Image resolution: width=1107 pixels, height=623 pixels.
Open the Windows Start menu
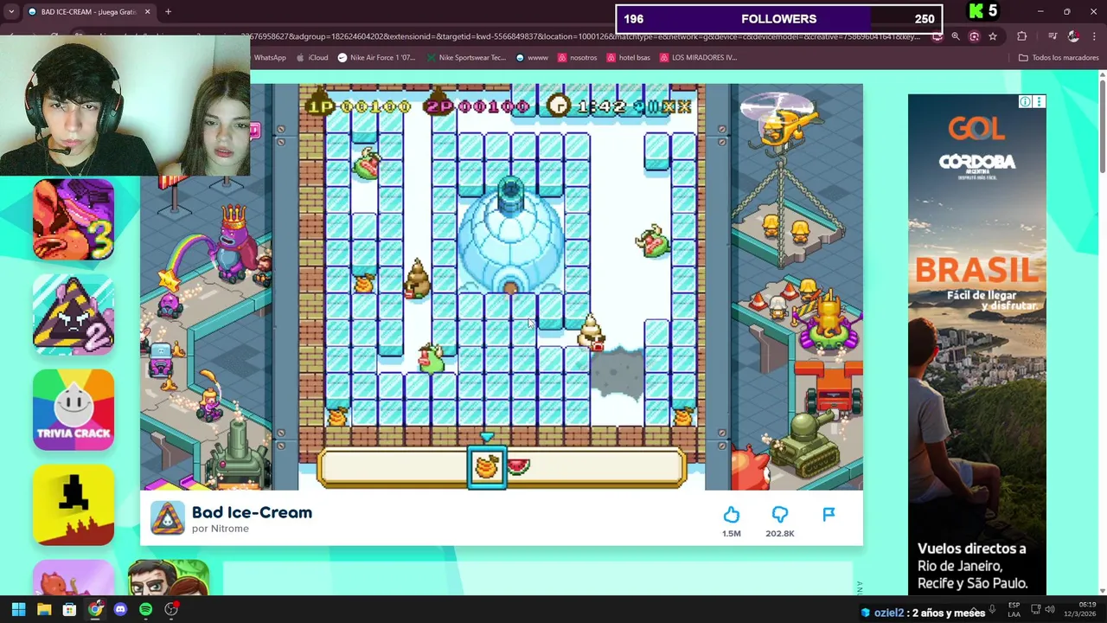(x=18, y=610)
